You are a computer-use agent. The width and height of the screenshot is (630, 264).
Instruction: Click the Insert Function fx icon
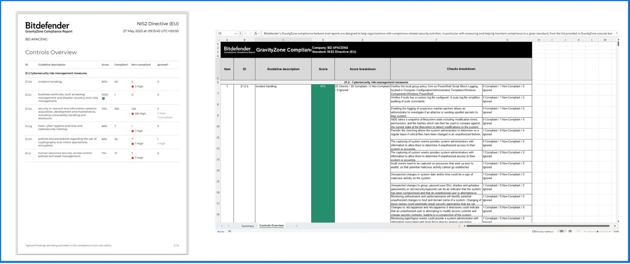pos(256,33)
